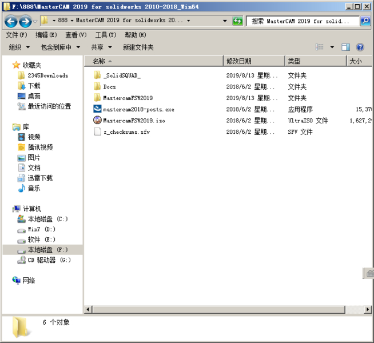Expand the 888 breadcrumb arrow
The image size is (374, 343).
(72, 21)
